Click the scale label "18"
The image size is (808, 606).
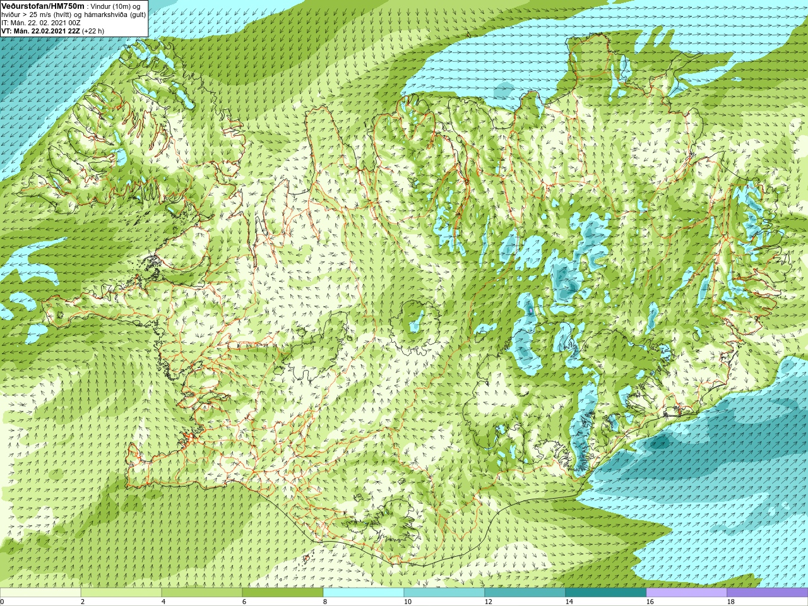tap(731, 602)
